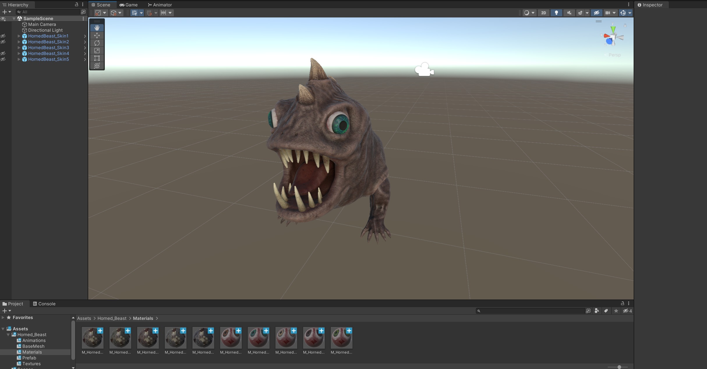Image resolution: width=707 pixels, height=369 pixels.
Task: Click Assets in the breadcrumb path
Action: [84, 318]
